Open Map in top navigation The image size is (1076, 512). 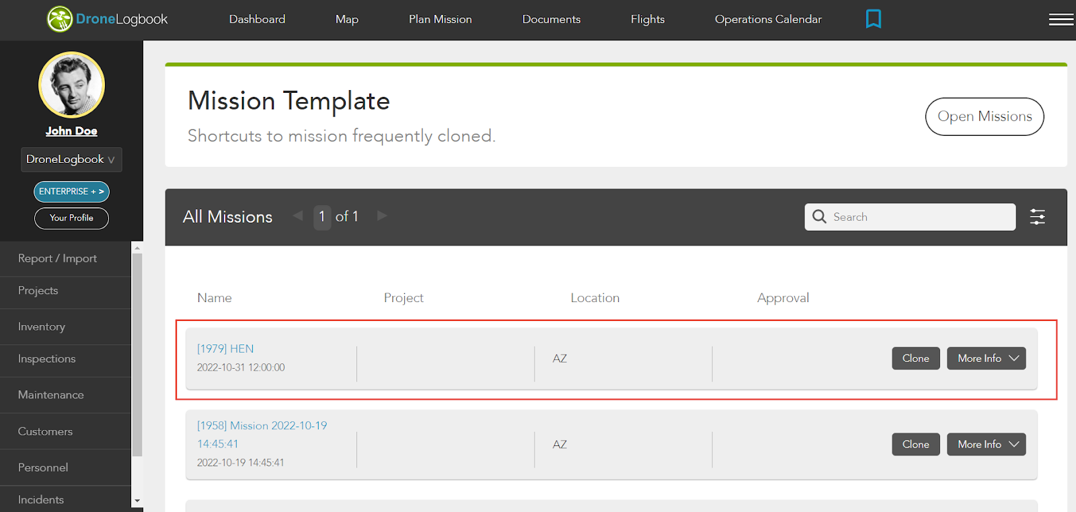coord(347,20)
